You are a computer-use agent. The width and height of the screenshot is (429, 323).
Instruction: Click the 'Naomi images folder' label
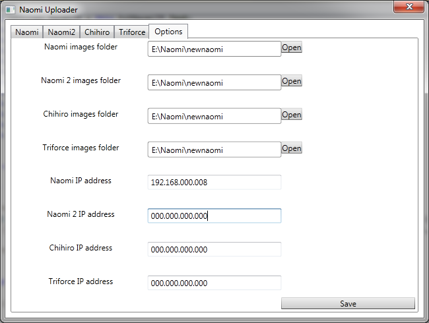pos(81,47)
